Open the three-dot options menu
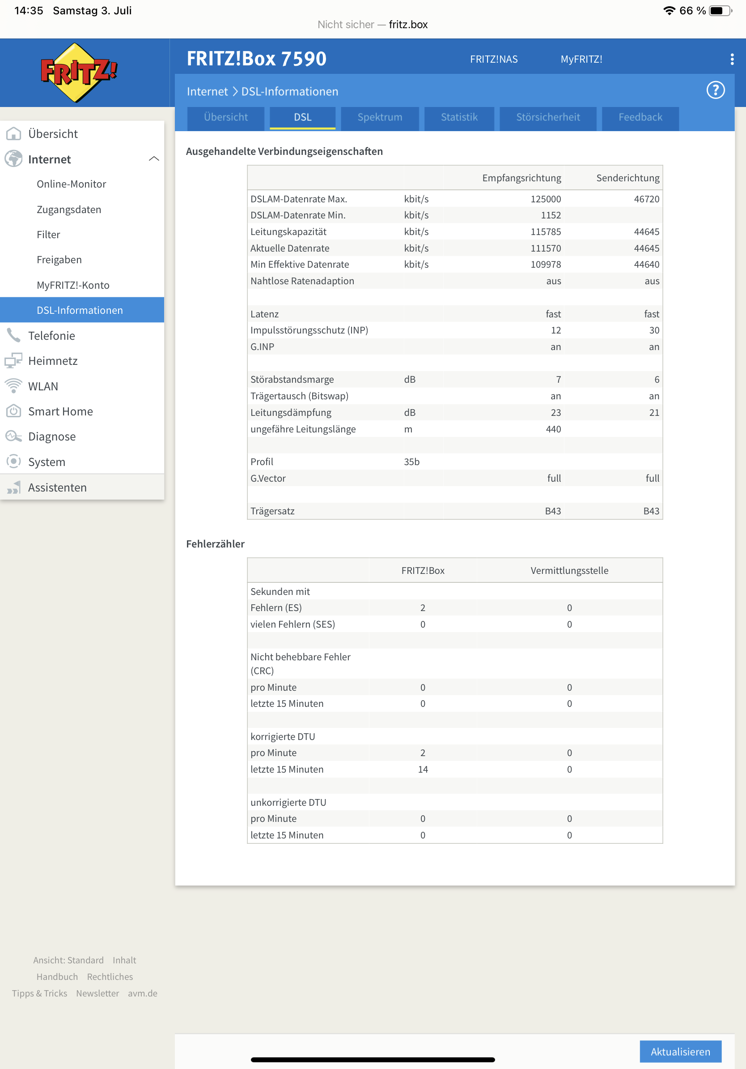The width and height of the screenshot is (746, 1069). tap(732, 59)
